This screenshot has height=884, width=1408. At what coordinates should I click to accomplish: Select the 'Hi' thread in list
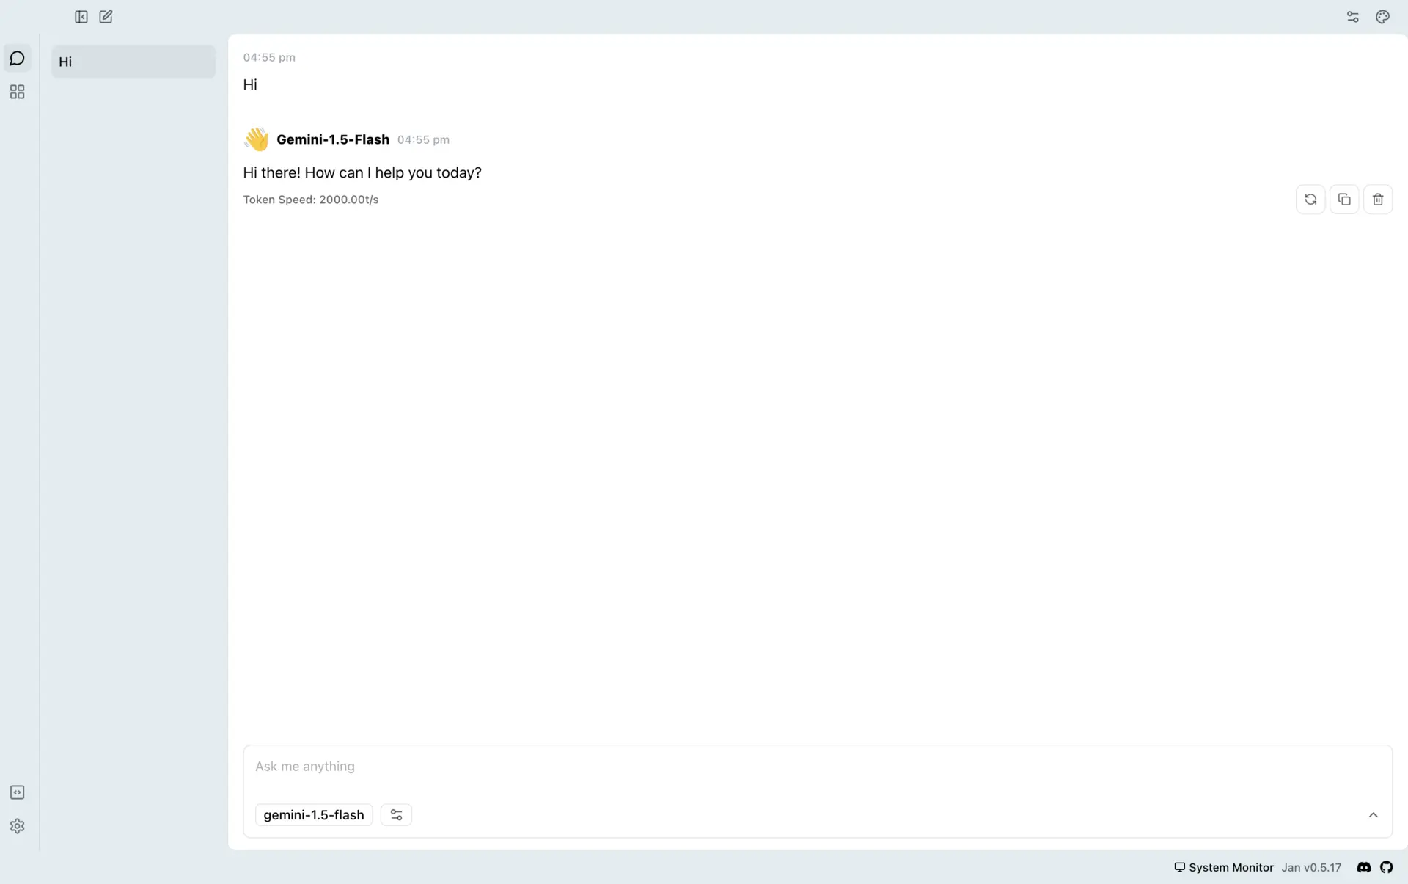[x=133, y=62]
